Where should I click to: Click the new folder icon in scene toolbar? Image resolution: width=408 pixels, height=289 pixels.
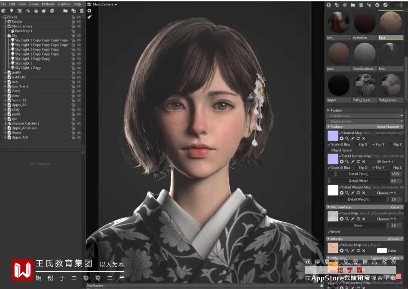65,11
